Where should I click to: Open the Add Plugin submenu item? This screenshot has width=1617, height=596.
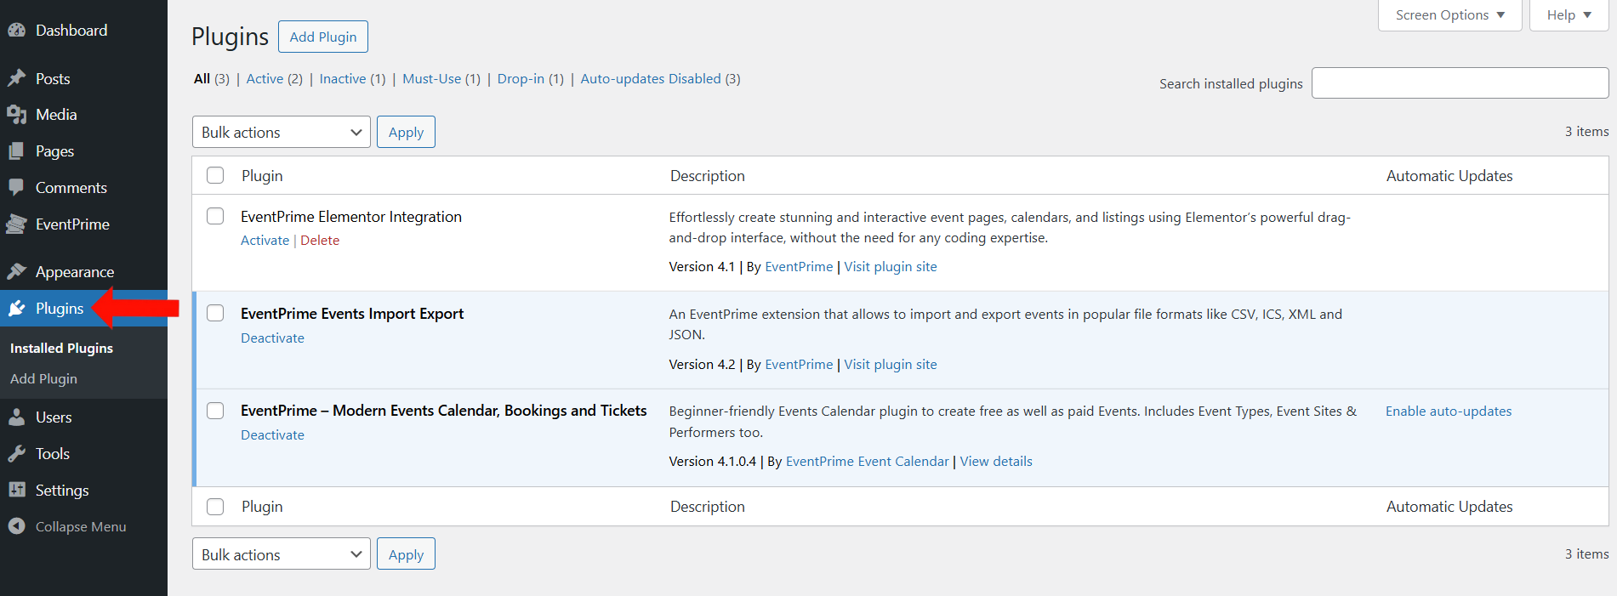43,379
